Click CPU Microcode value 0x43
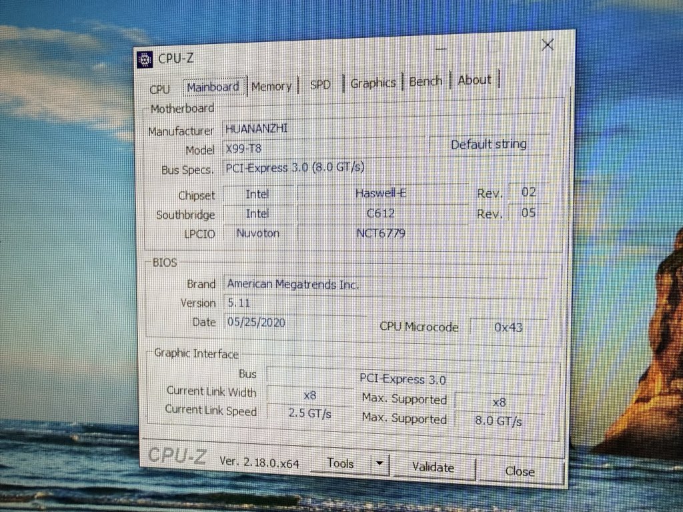683x512 pixels. (x=508, y=327)
